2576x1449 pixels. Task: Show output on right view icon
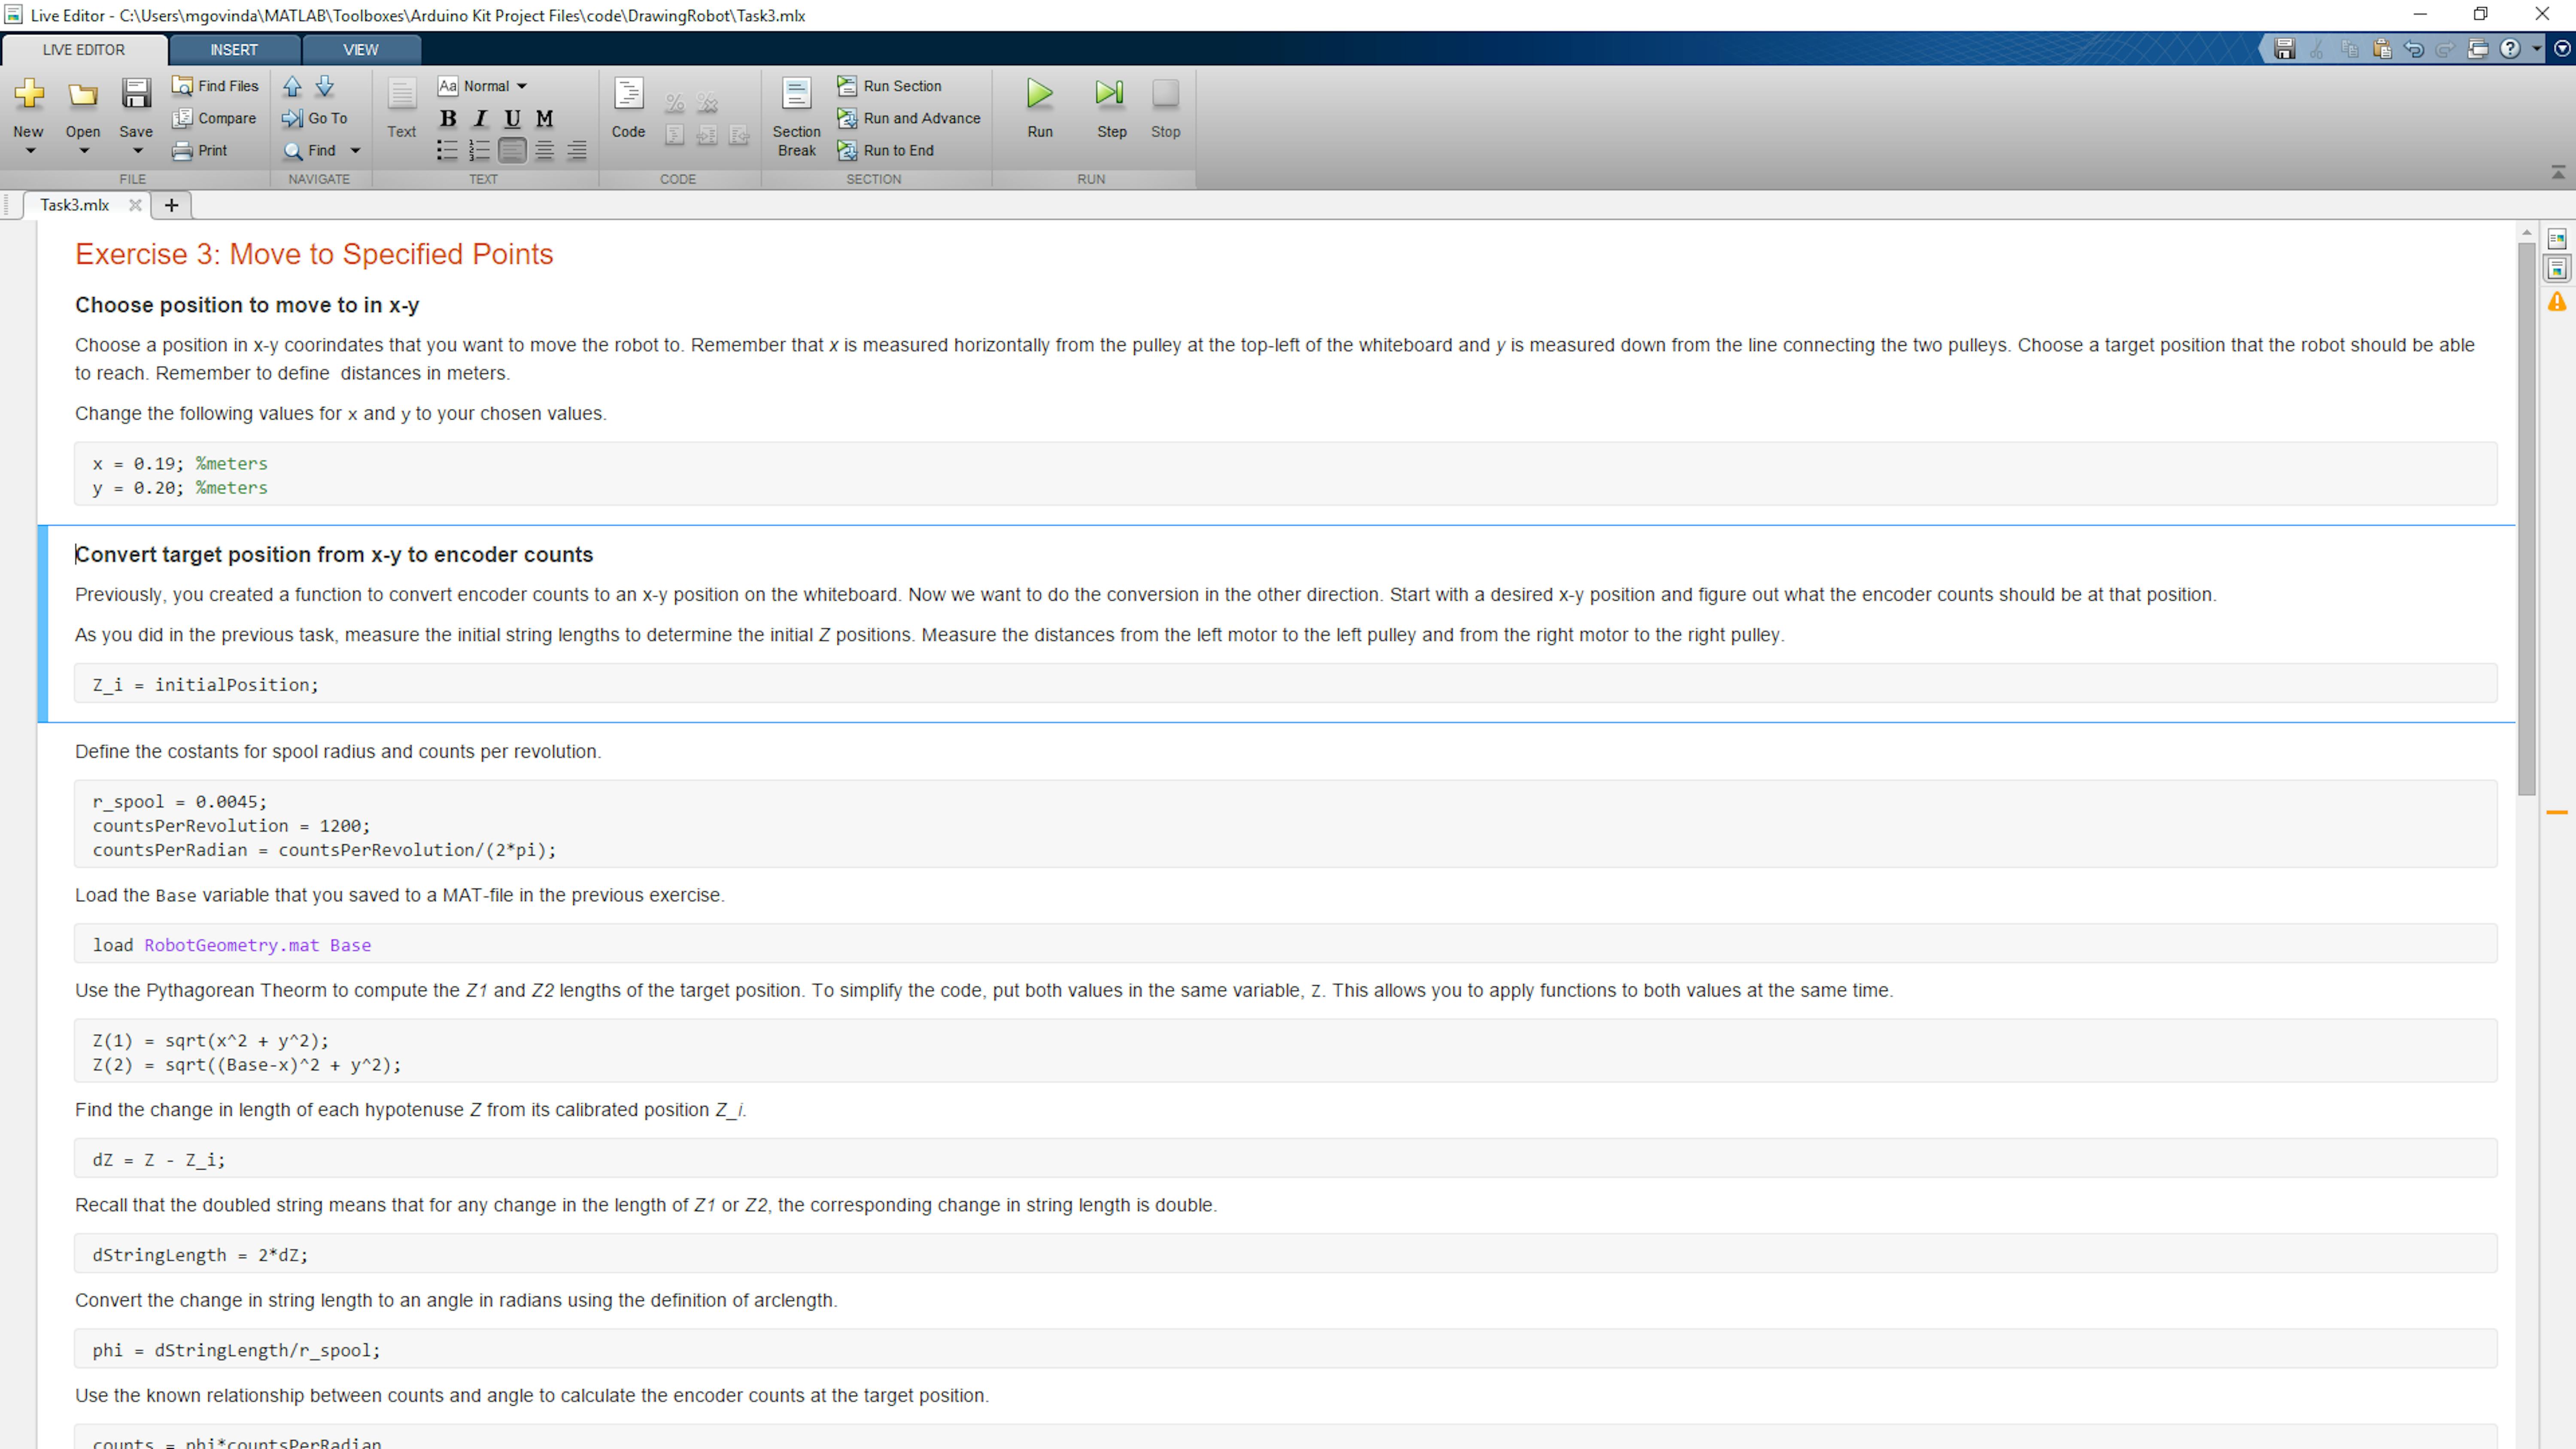pyautogui.click(x=2557, y=239)
